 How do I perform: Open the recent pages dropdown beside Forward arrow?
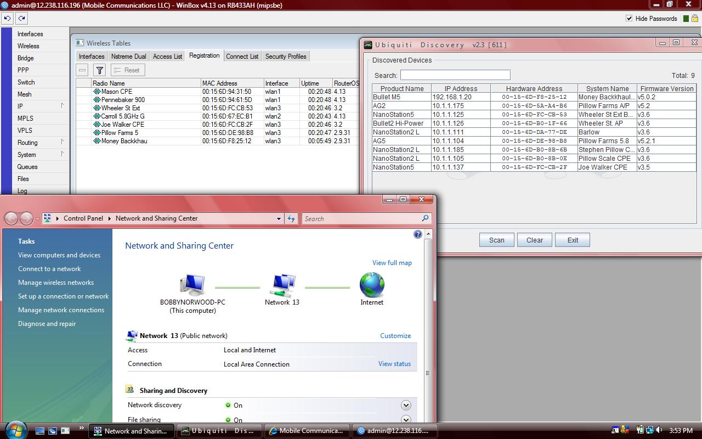(37, 218)
